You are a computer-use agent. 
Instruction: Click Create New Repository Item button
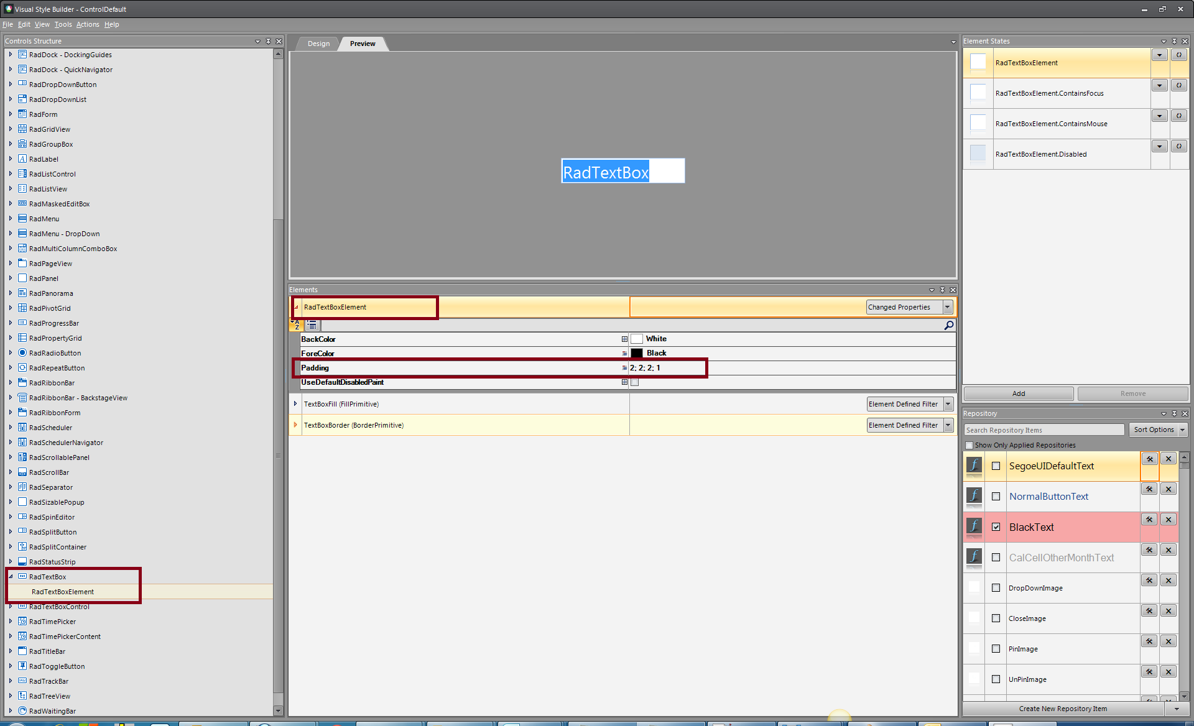tap(1062, 709)
